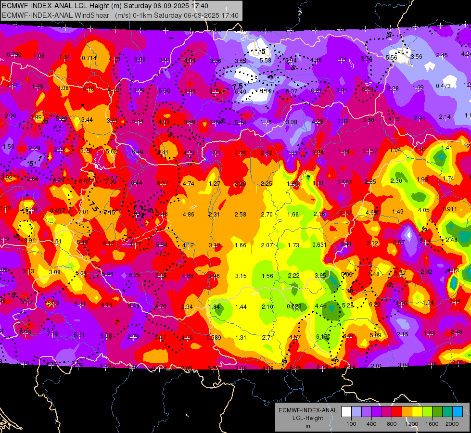
Task: Click the wind shear value 2.10
Action: (x=267, y=307)
